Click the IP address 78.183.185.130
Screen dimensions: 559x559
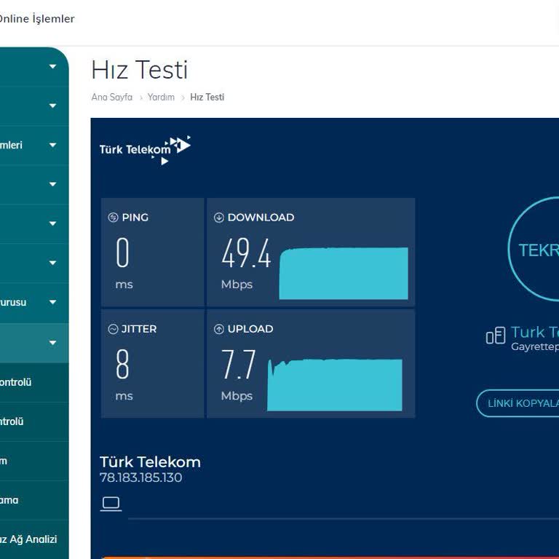click(140, 478)
